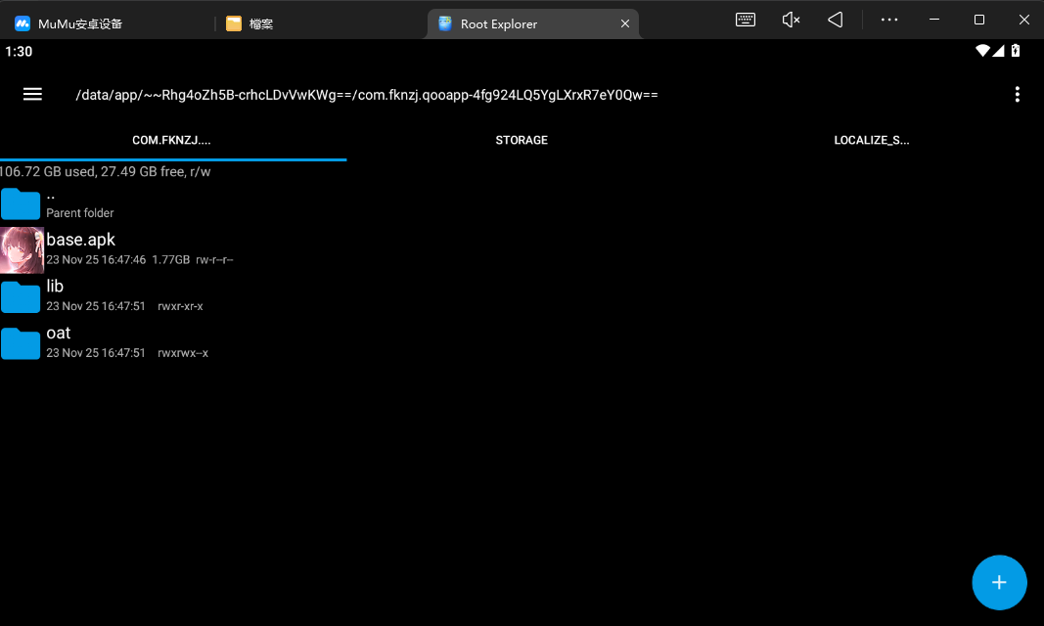Click the battery status icon
Screen dimensions: 1044x626
point(1016,51)
